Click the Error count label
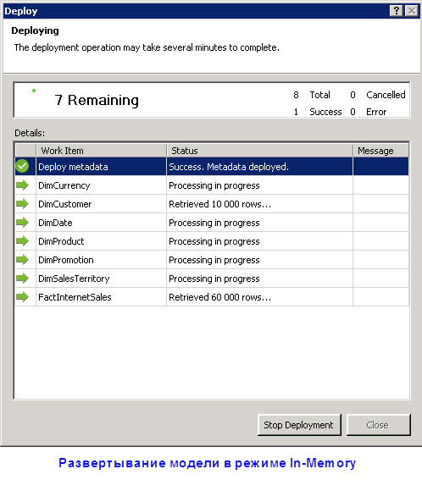 (x=376, y=112)
